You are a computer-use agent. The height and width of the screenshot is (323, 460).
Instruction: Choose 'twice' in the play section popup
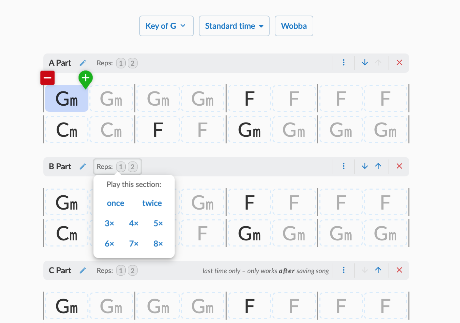(152, 203)
